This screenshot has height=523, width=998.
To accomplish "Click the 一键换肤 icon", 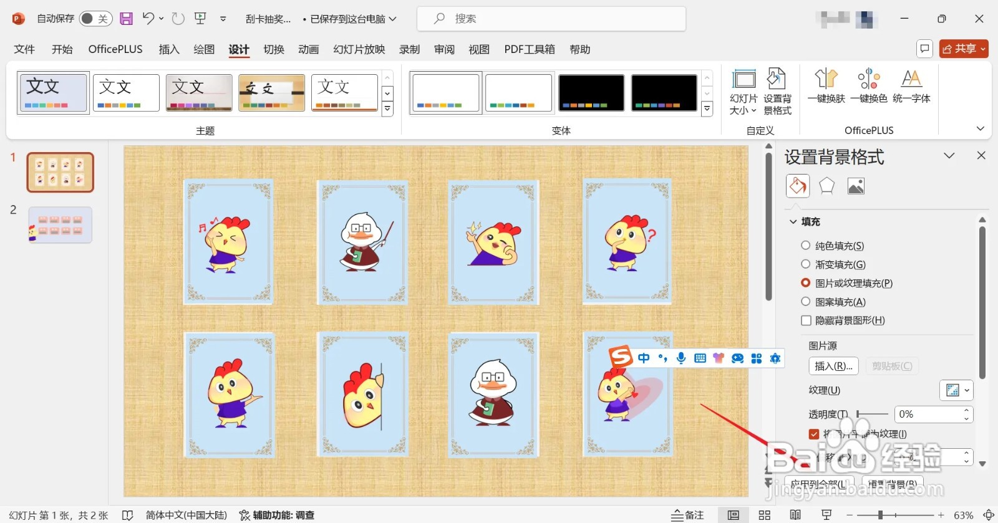I will pos(826,86).
